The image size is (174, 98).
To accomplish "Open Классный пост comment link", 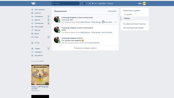I will (94, 43).
